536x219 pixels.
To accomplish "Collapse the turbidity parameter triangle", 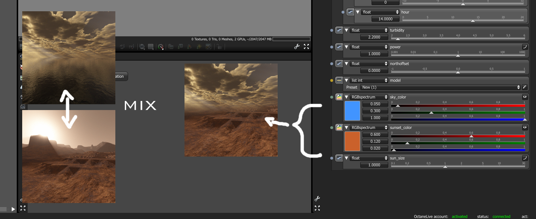I will pos(346,30).
